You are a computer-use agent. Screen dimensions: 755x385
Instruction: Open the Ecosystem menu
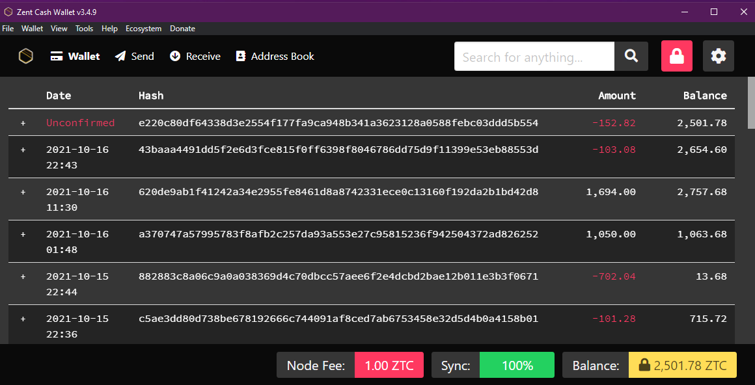143,29
